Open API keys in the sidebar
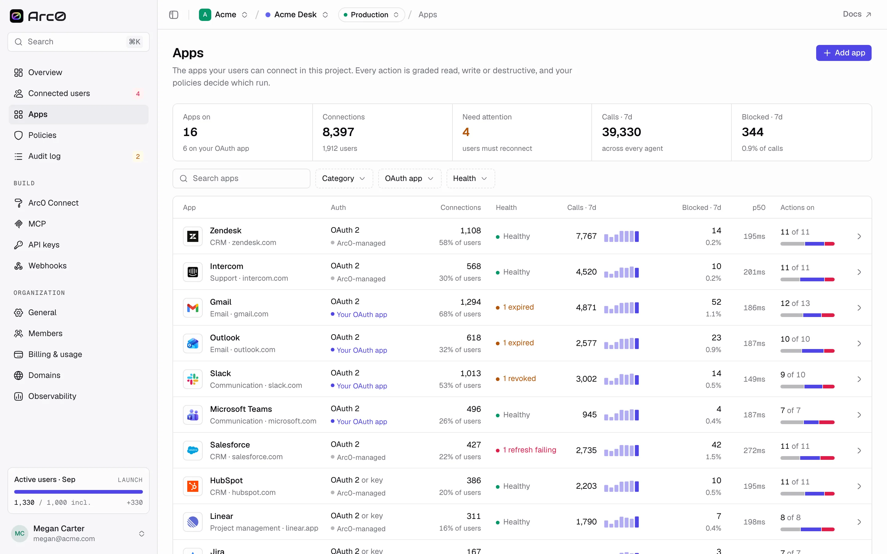The image size is (887, 554). 79,245
